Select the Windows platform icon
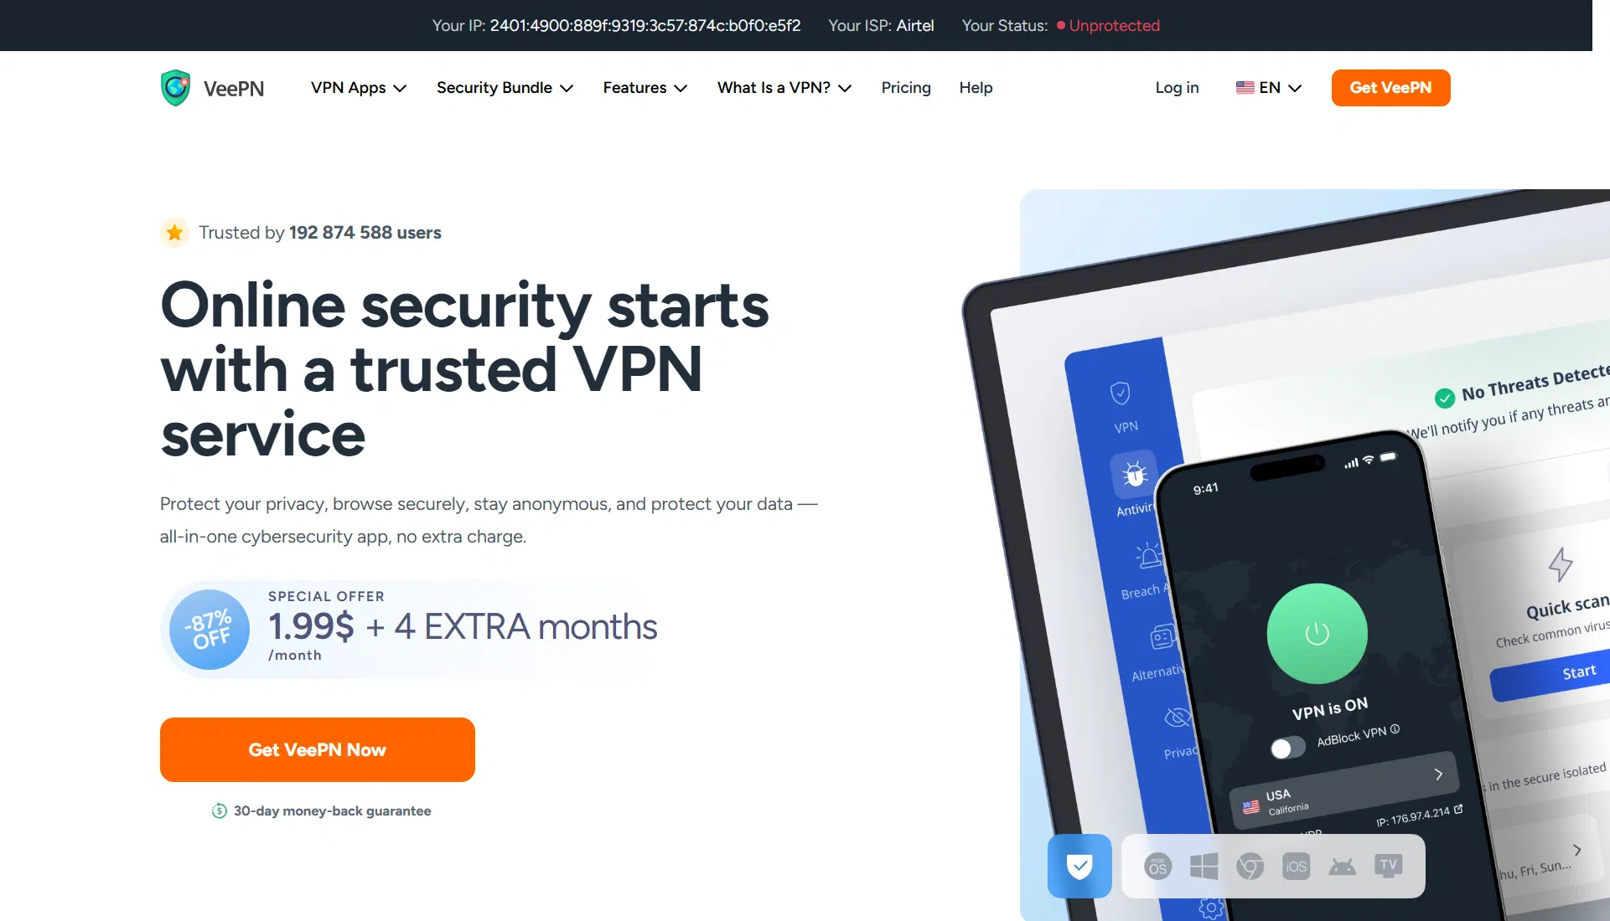 (x=1204, y=867)
